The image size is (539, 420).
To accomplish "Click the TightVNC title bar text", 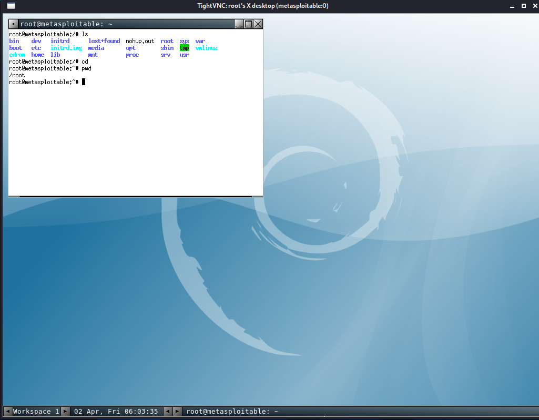I will (262, 6).
